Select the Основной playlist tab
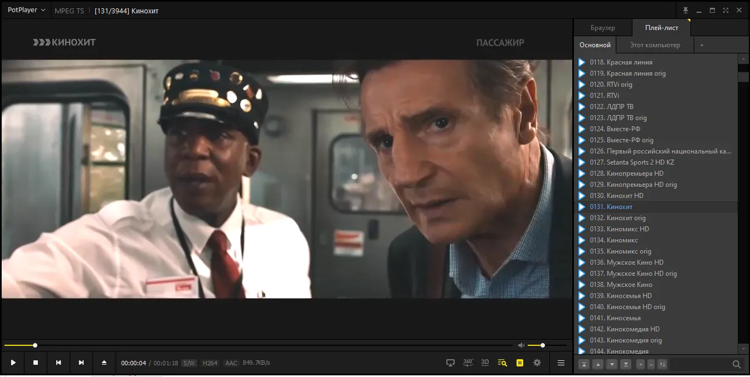The width and height of the screenshot is (750, 377). (x=595, y=45)
